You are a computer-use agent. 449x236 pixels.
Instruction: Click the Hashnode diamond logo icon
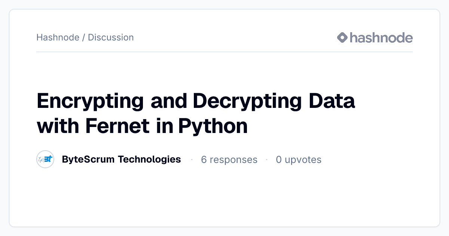pos(342,37)
